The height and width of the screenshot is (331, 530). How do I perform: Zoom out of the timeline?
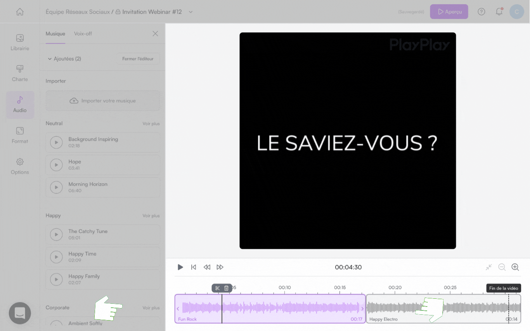tap(502, 267)
